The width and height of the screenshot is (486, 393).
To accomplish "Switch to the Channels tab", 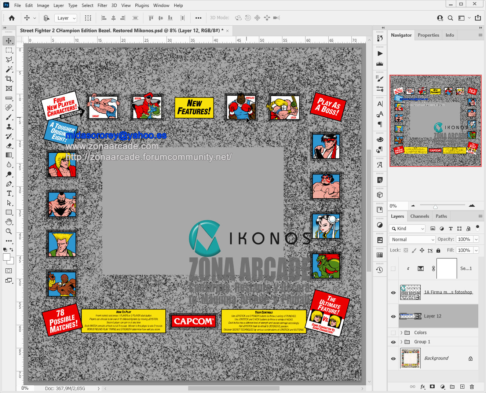I will pos(419,216).
